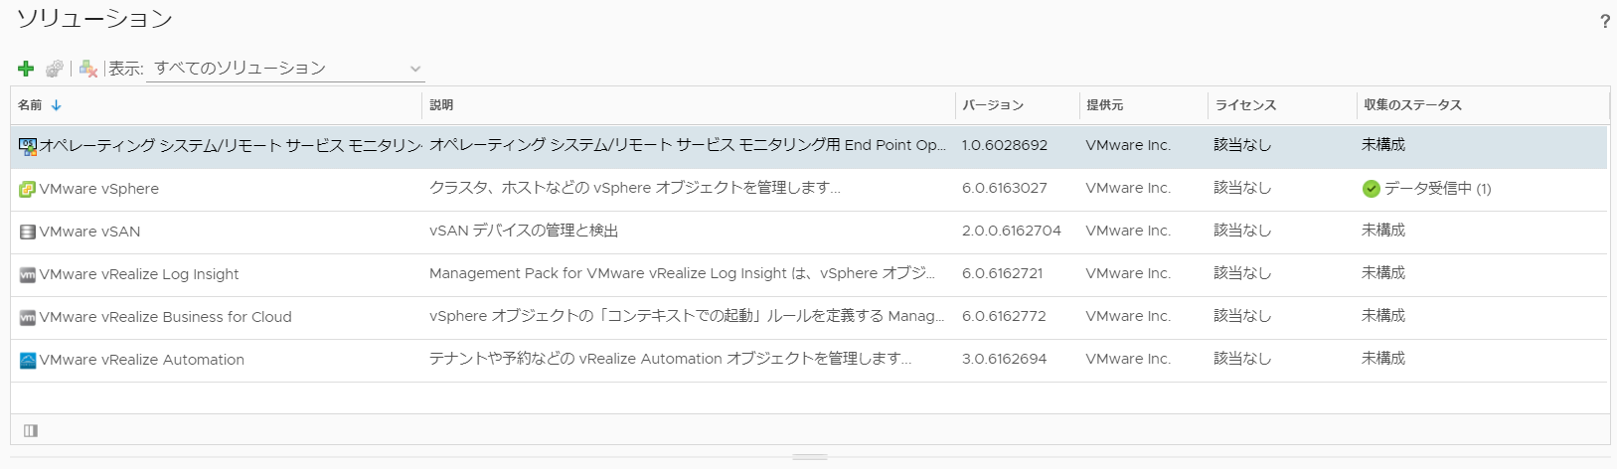Click vSAN デバイスの管理と検出 description
Image resolution: width=1617 pixels, height=469 pixels.
524,231
